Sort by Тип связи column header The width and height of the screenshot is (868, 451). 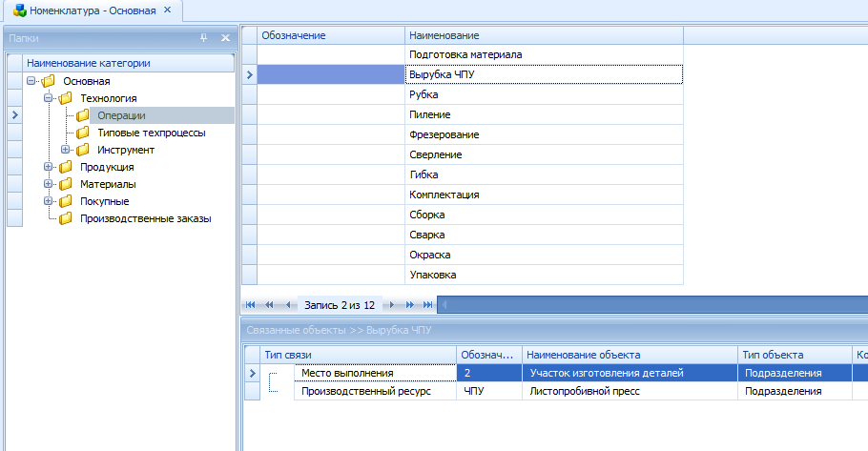[x=358, y=355]
